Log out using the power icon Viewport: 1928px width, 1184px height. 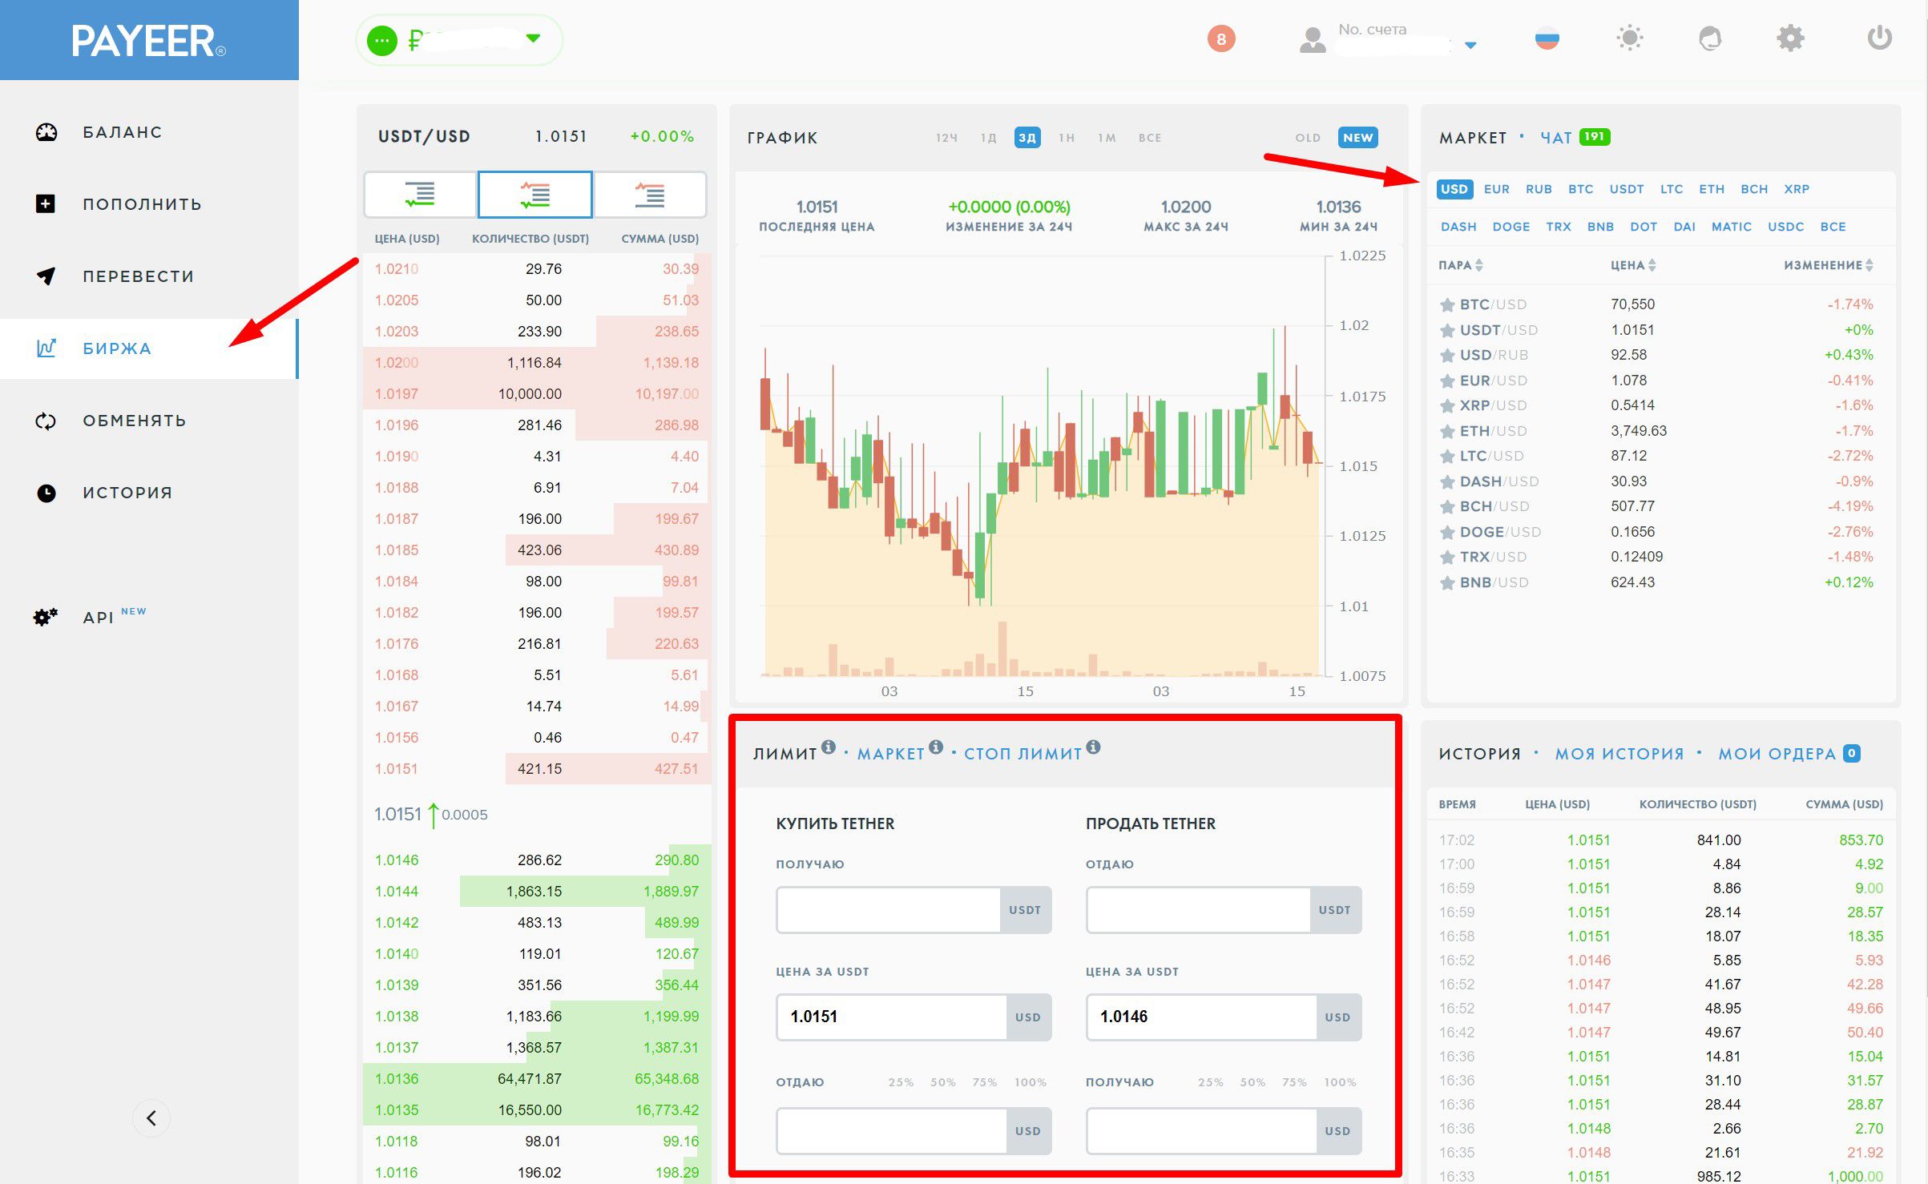tap(1879, 38)
